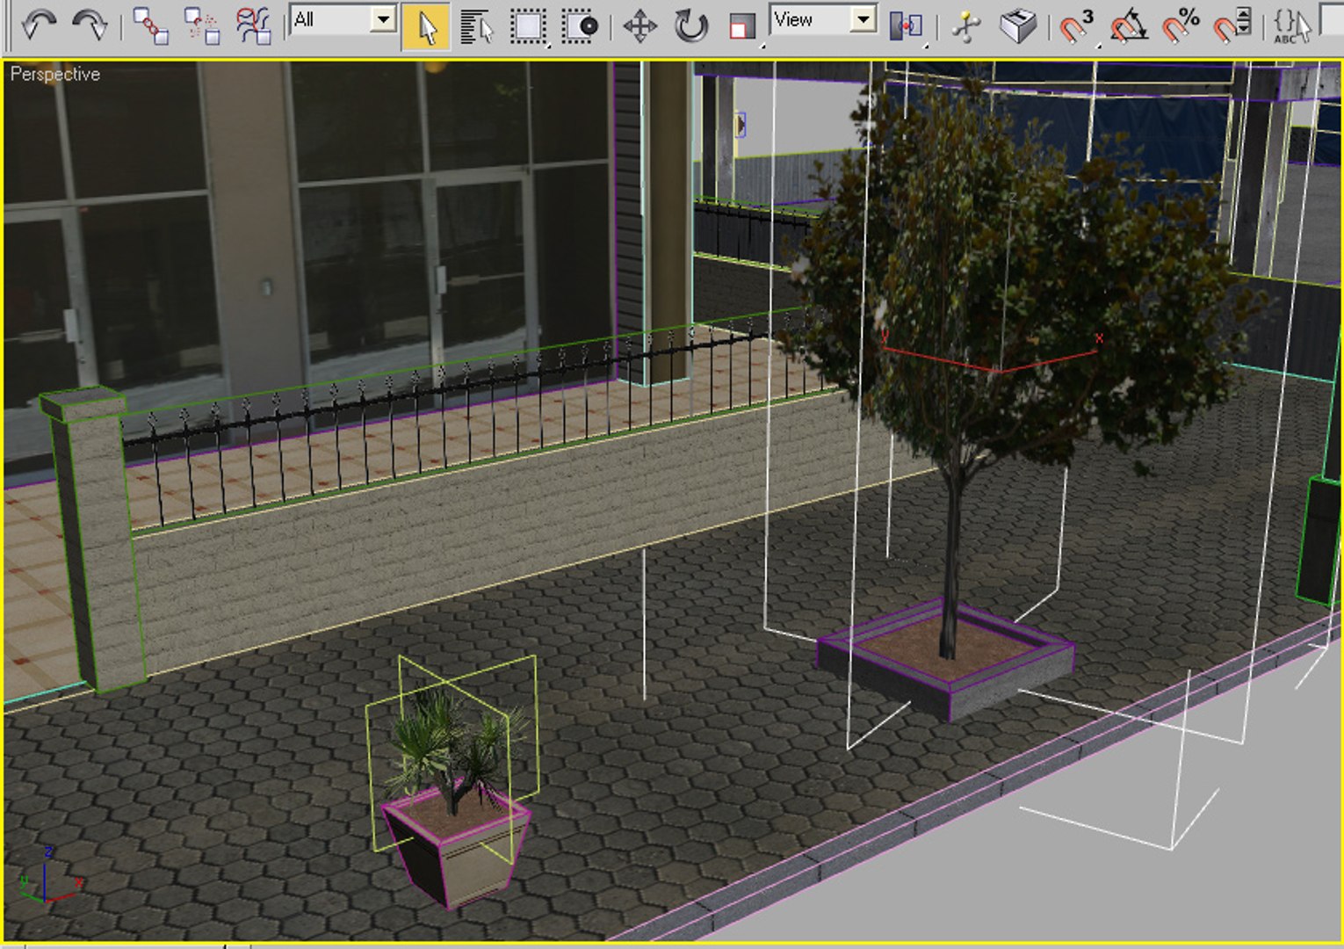Toggle the Angle Snap magnet

1128,26
